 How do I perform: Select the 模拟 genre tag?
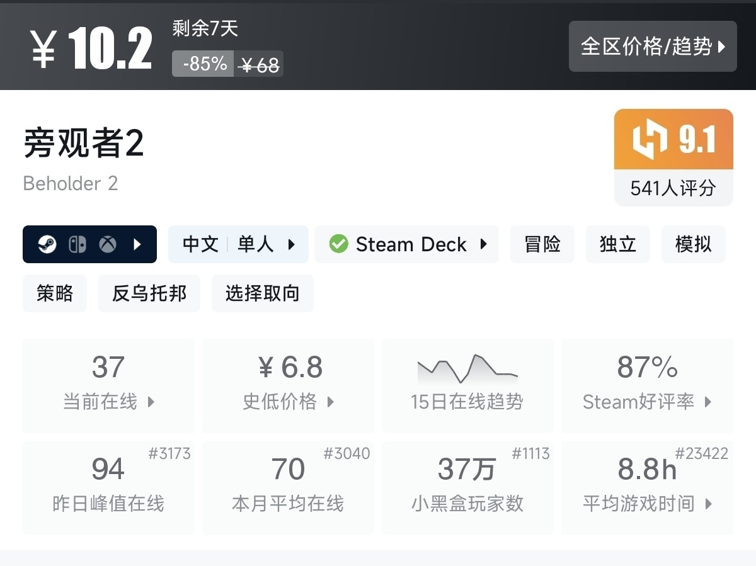pos(693,244)
